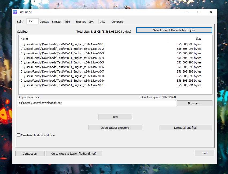Click Delete all subfiles button
Screen dimensions: 228x174
click(185, 128)
